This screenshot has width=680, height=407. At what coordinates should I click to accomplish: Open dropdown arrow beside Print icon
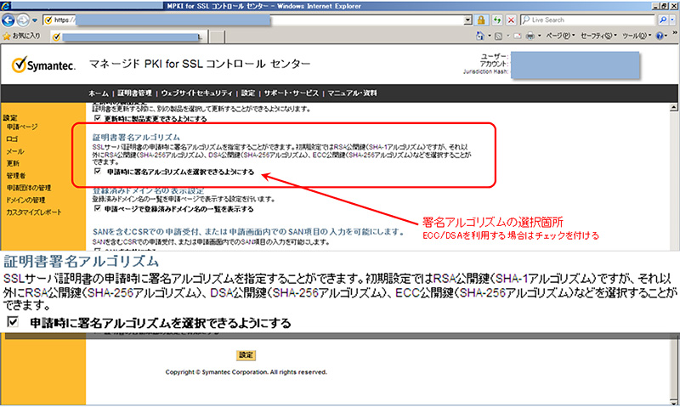point(540,36)
